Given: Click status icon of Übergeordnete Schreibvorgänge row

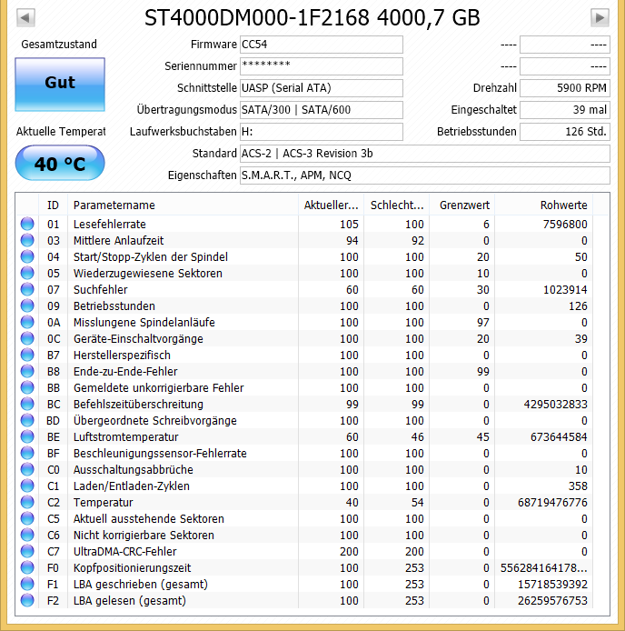Looking at the screenshot, I should click(27, 420).
